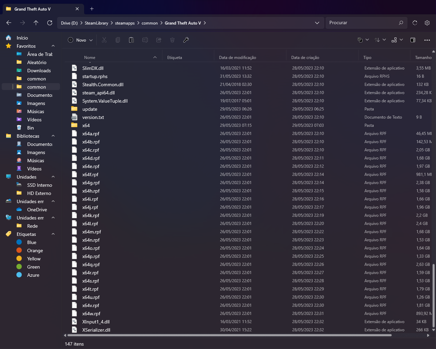Open properties wrench icon
Viewport: 436px width, 349px height.
coord(186,40)
